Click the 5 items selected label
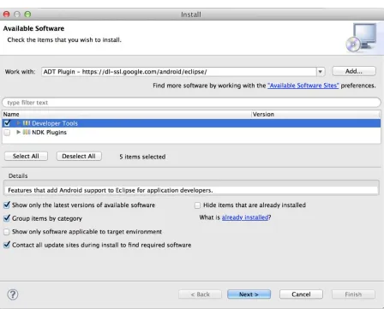 tap(142, 157)
